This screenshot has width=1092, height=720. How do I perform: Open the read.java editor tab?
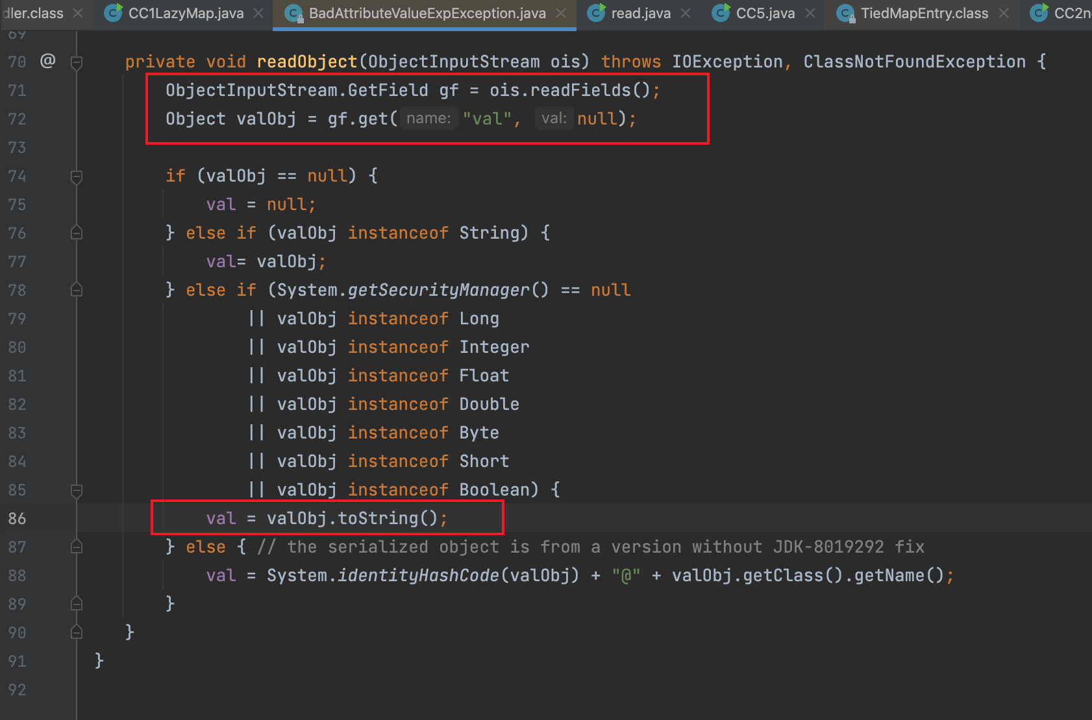tap(640, 13)
